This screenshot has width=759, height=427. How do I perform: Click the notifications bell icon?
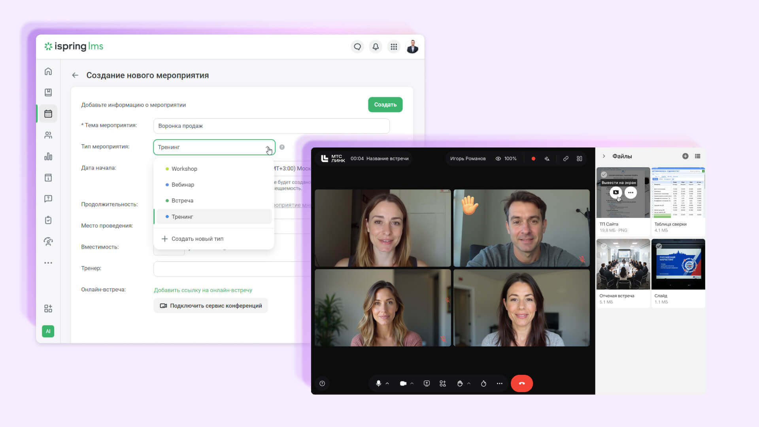[376, 47]
